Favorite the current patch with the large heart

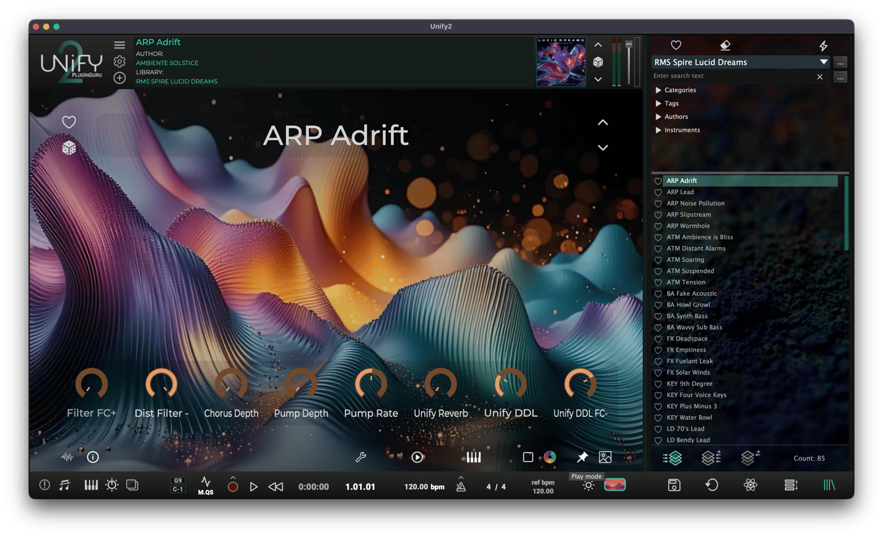pyautogui.click(x=69, y=122)
